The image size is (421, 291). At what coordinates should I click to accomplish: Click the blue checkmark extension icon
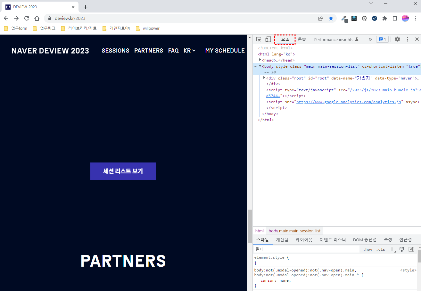[x=375, y=18]
